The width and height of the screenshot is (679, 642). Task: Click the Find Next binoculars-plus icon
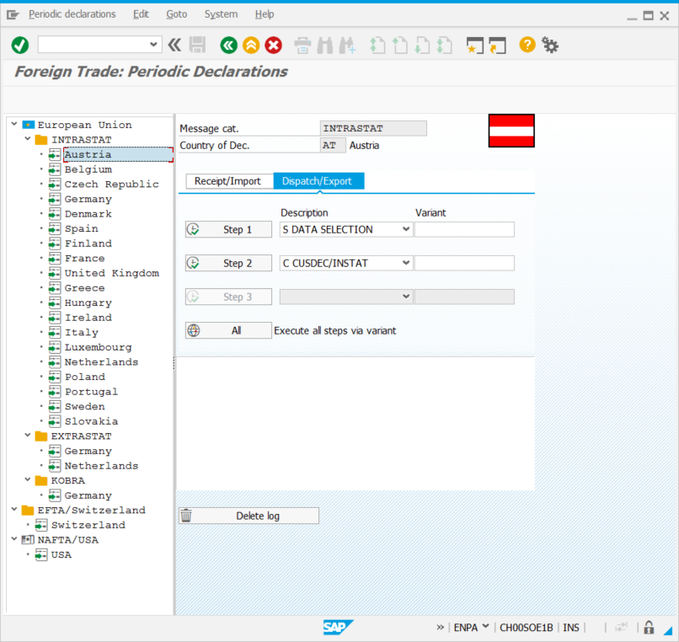347,45
